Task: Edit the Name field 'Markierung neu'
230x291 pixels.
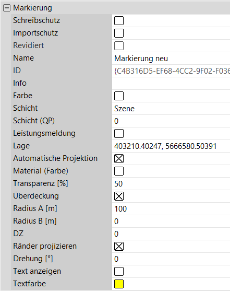Action: 171,59
